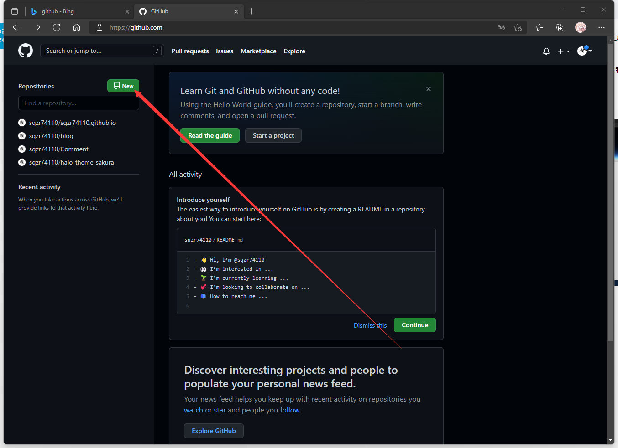Focus the Find a repository field
Viewport: 618px width, 448px height.
(79, 103)
